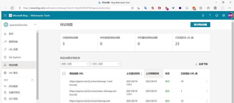
Task: Click the Microsoft Bing logo
Action: click(18, 15)
